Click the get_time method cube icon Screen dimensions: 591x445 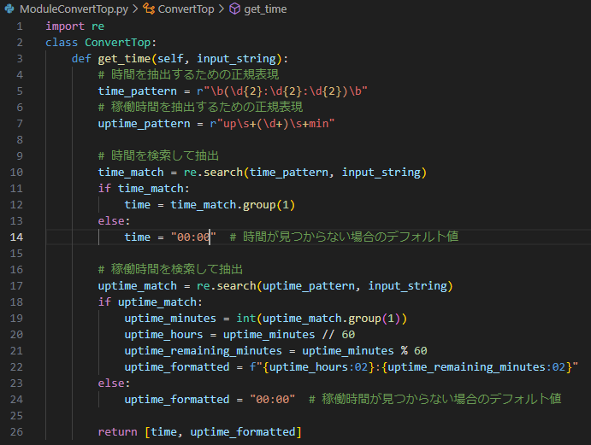(x=234, y=9)
